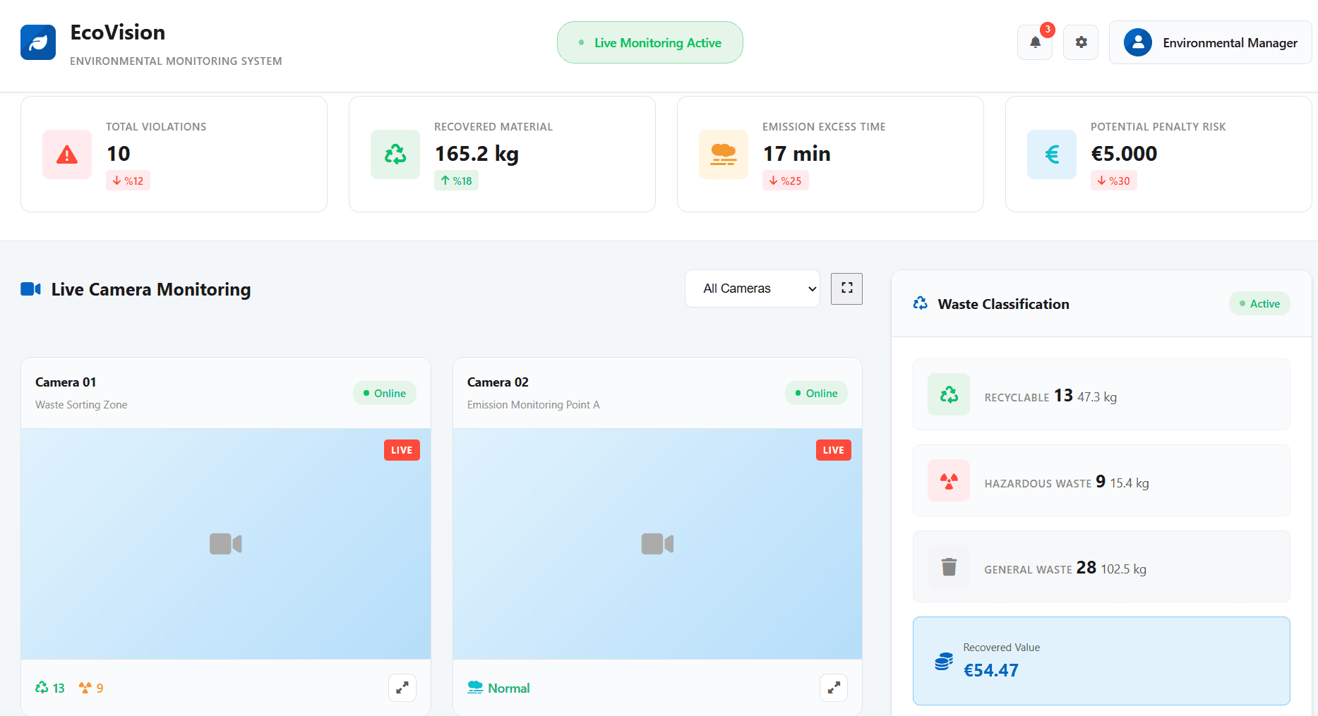Click the Total Violations warning icon
1318x716 pixels.
pos(67,154)
